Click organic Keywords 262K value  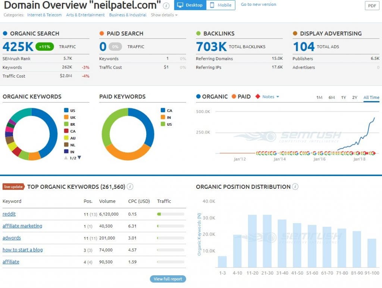pos(67,67)
